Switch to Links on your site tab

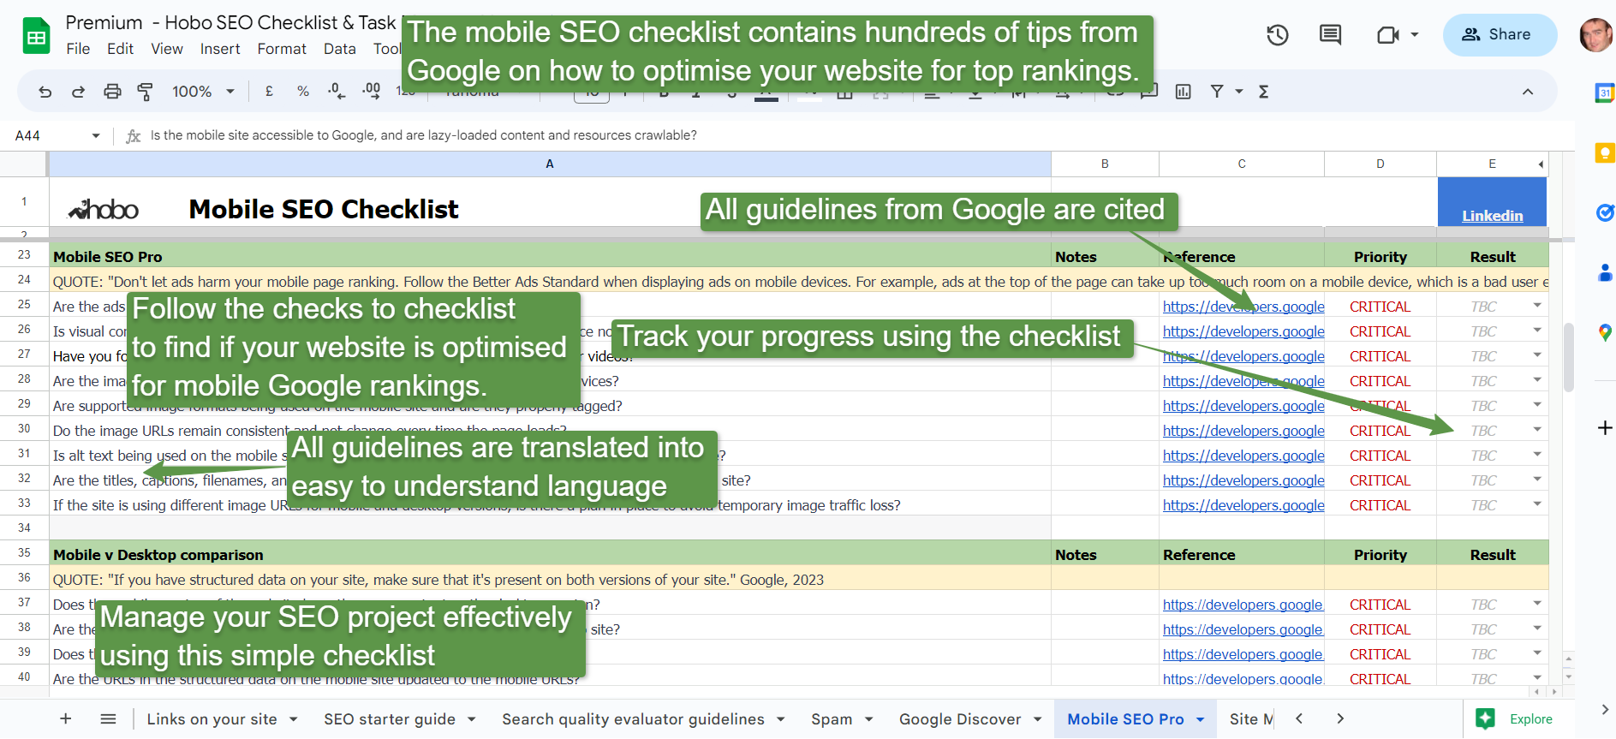pyautogui.click(x=212, y=719)
